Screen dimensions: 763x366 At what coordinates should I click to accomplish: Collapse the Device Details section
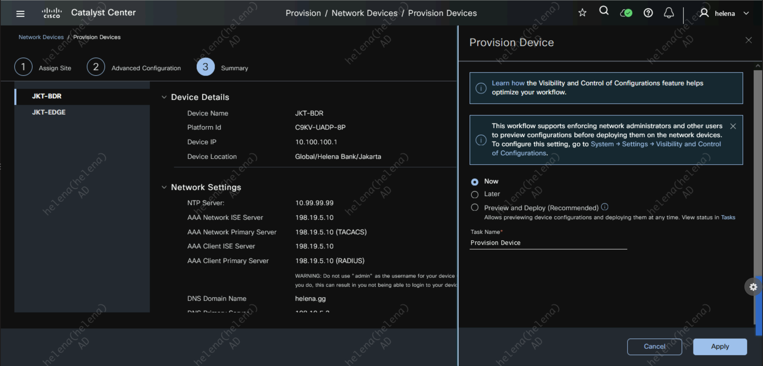tap(164, 97)
